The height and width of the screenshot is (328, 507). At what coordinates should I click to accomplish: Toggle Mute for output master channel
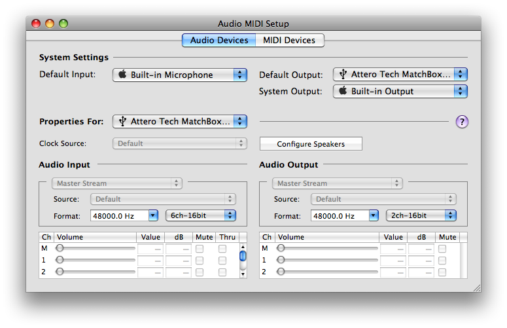point(442,249)
